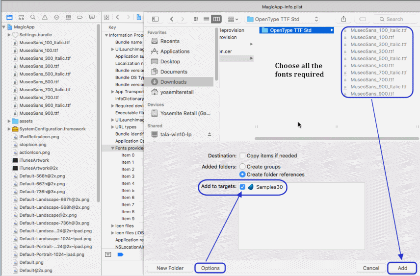This screenshot has height=276, width=420.
Task: Expand SystemConfiguration.framework
Action: point(9,129)
